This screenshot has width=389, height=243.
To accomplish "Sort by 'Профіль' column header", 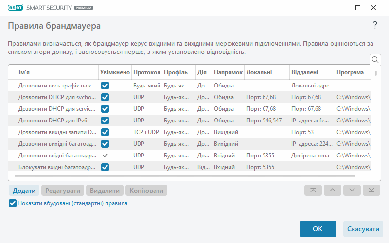I will [x=179, y=72].
